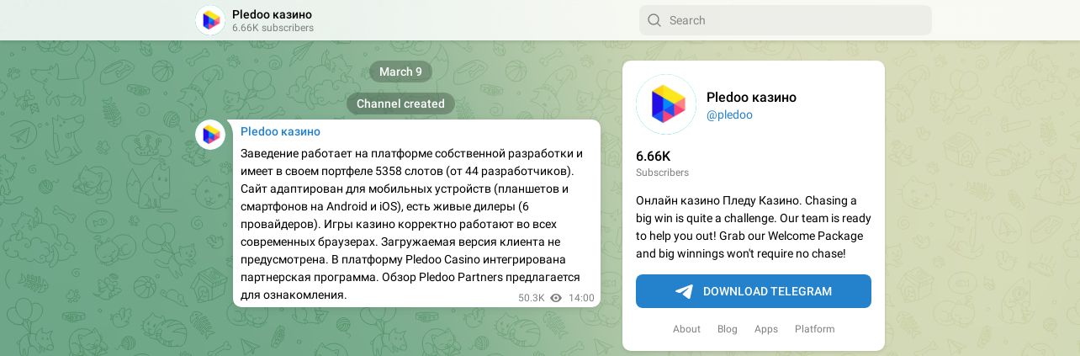Click the 14:00 message timestamp

click(x=581, y=298)
